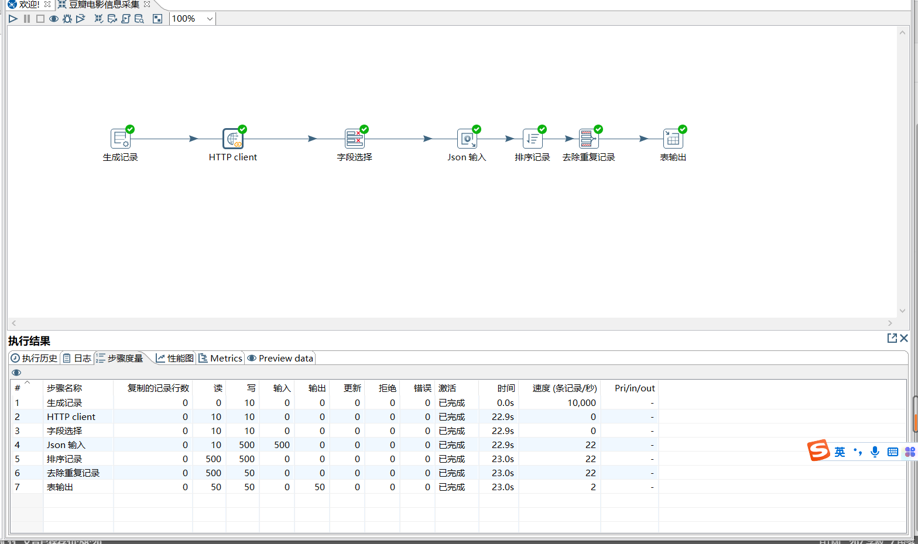Image resolution: width=918 pixels, height=544 pixels.
Task: Close the 执行结果 panel
Action: [904, 338]
